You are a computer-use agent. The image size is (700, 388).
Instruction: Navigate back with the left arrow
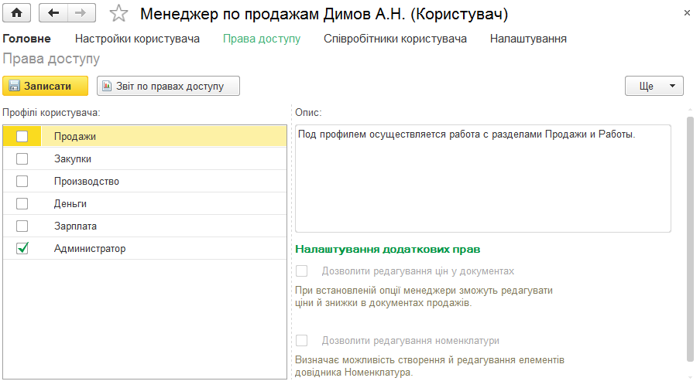point(53,13)
